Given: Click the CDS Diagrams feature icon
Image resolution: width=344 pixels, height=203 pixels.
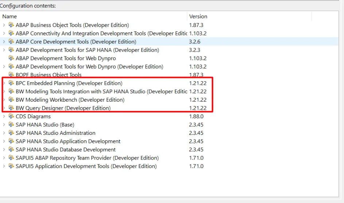Looking at the screenshot, I should click(11, 116).
